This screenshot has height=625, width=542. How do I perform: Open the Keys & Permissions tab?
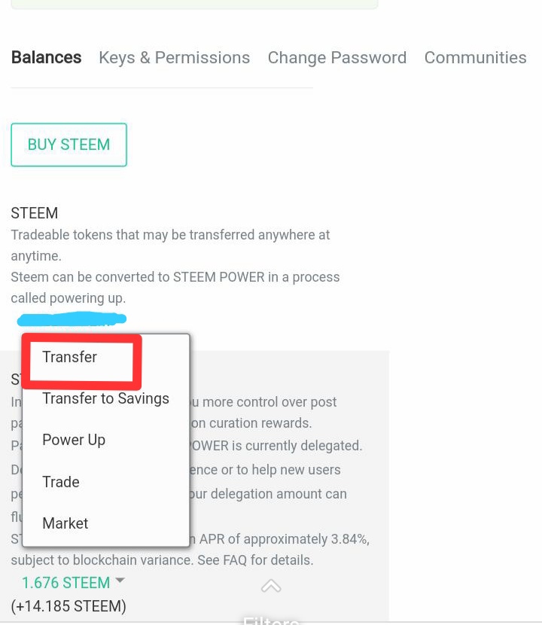coord(174,58)
